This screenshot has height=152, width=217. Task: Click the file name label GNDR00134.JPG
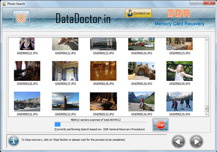click(142, 114)
